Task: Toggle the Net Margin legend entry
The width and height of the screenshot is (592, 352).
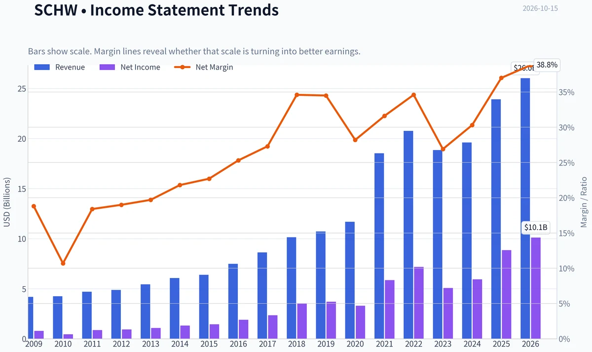Action: tap(203, 67)
